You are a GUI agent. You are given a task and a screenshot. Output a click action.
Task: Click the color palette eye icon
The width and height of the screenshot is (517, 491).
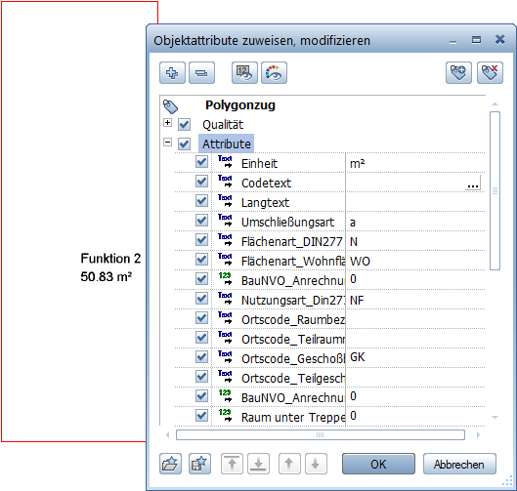click(274, 73)
